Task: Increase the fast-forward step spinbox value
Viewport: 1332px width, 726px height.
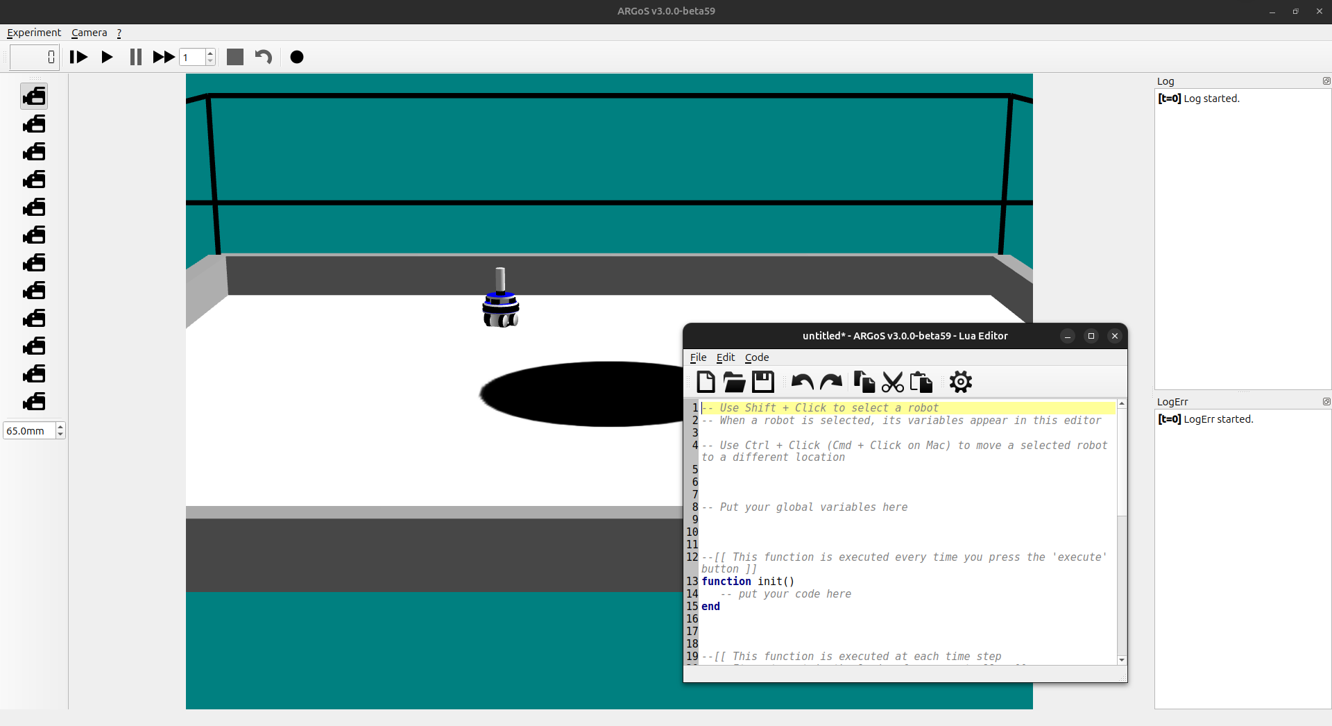Action: [x=210, y=53]
